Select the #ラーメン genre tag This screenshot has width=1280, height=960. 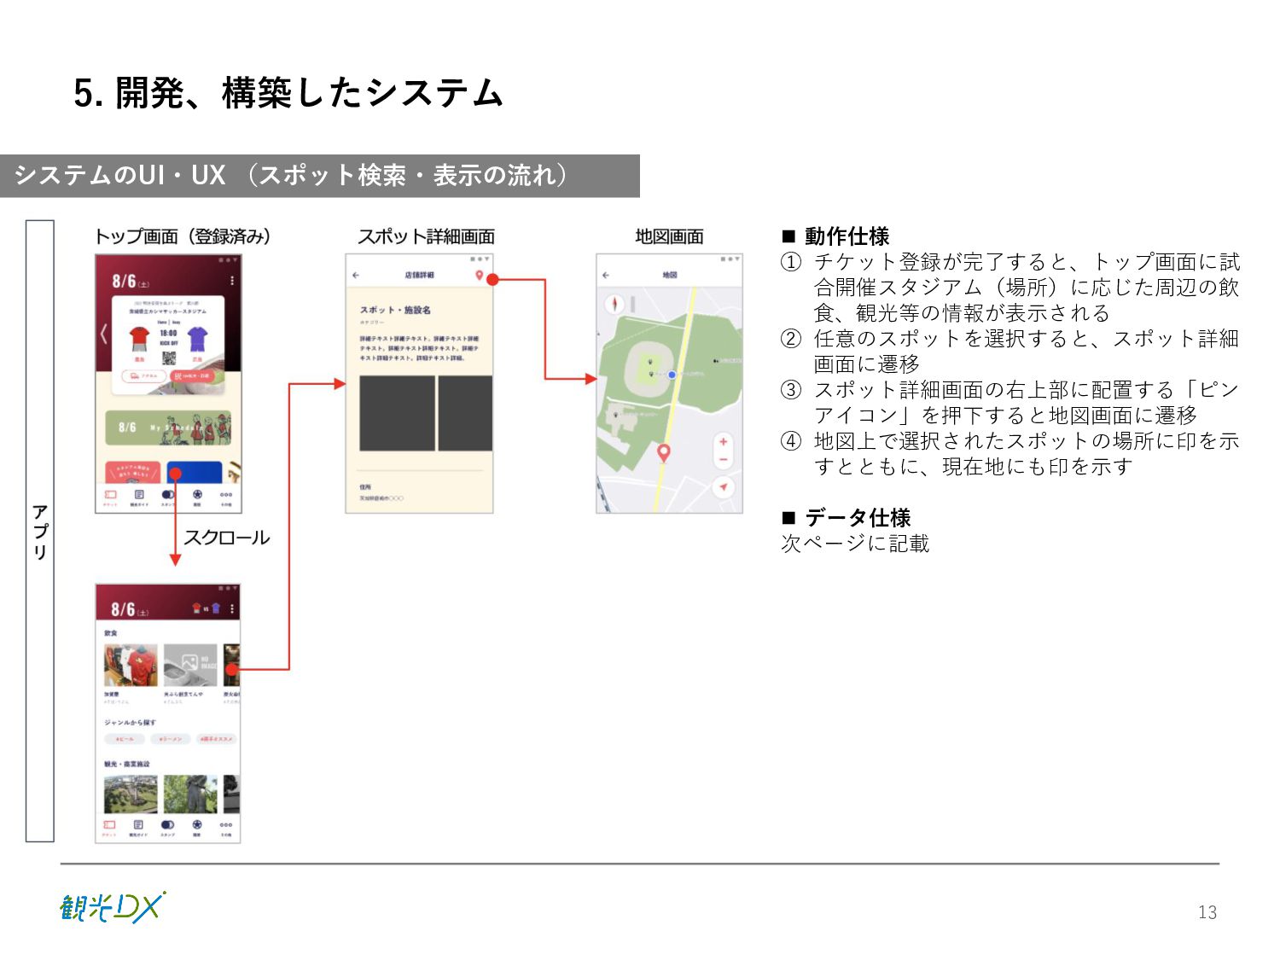(x=171, y=739)
